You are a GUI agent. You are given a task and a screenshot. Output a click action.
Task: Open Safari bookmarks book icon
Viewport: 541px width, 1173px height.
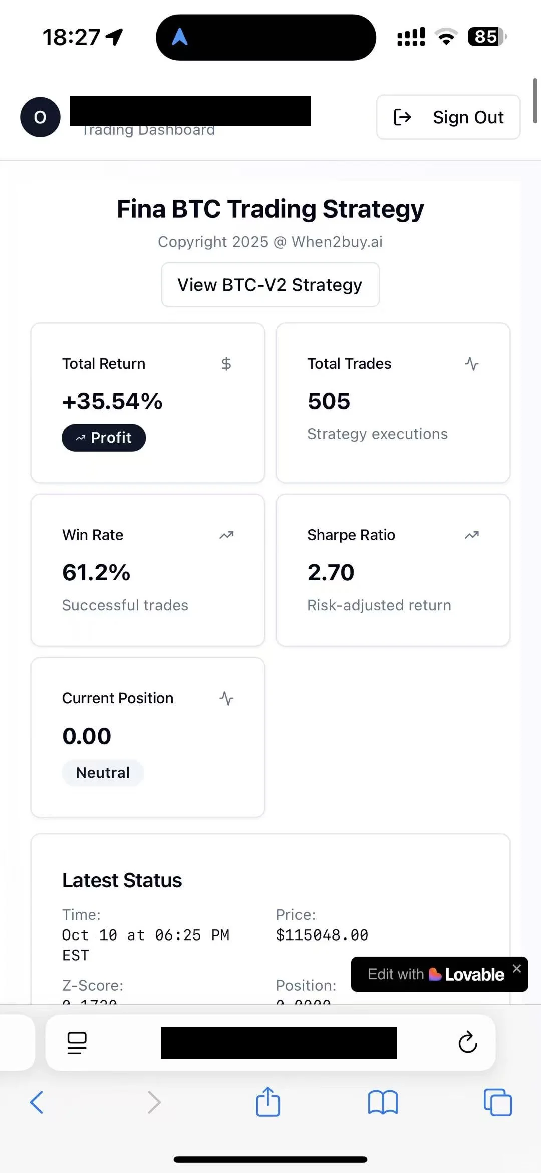[383, 1102]
